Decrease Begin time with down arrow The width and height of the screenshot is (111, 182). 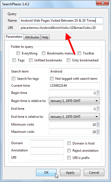click(98, 94)
